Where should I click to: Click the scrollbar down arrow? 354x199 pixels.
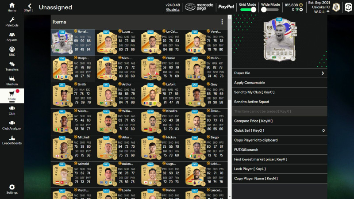pyautogui.click(x=230, y=197)
